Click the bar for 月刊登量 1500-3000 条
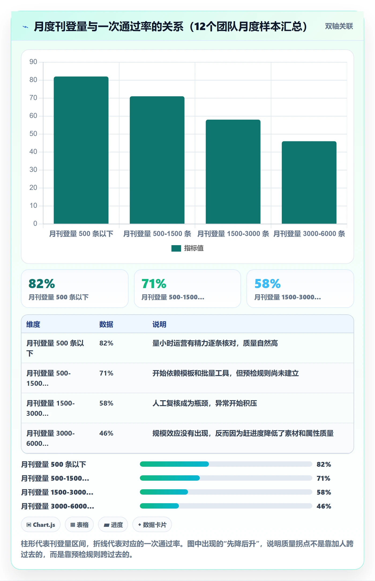Viewport: 375px width, 581px height. 233,172
